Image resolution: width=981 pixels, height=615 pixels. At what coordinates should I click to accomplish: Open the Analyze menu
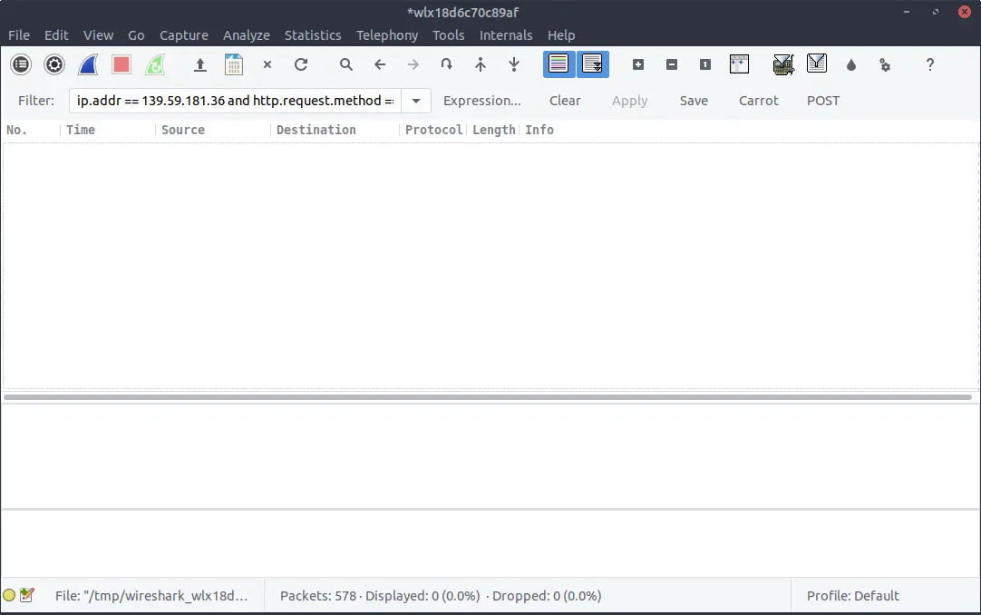247,35
